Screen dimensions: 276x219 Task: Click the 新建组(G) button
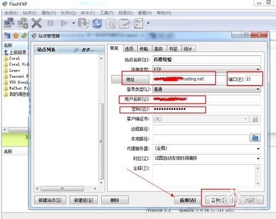84,200
